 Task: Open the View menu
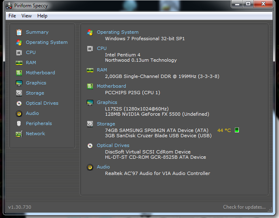(x=26, y=16)
